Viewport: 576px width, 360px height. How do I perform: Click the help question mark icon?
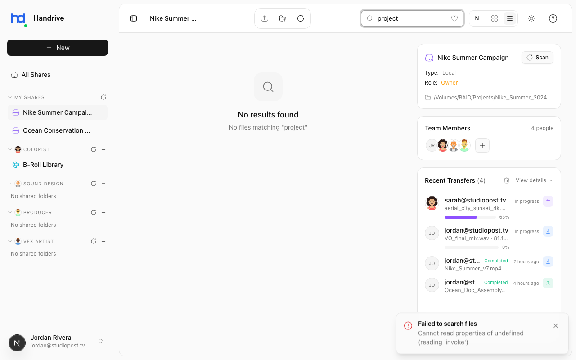coord(553,18)
